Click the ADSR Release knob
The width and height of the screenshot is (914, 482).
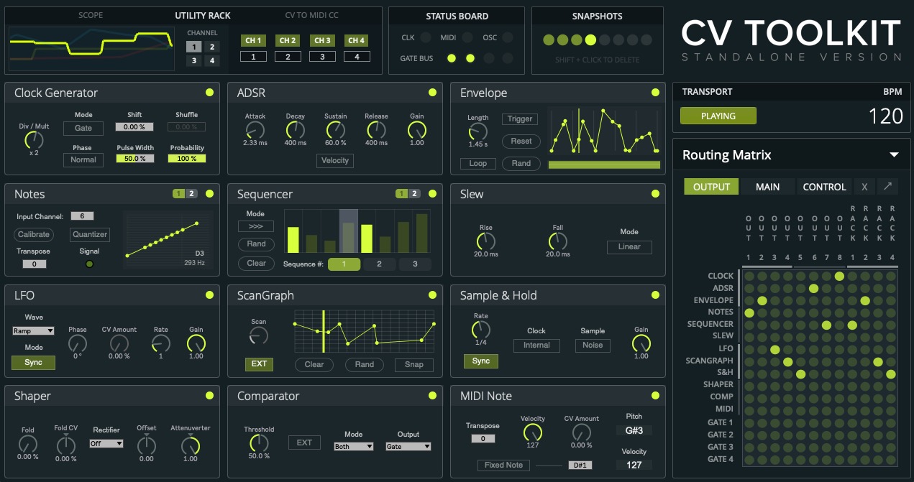[x=375, y=130]
